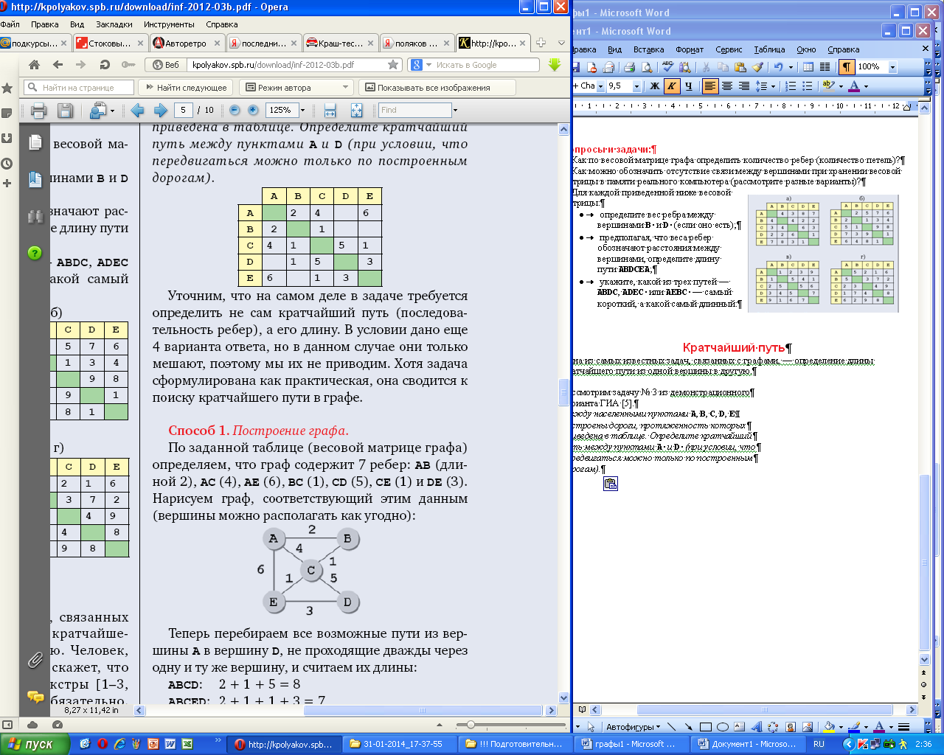Bookmark page with the address bar star

[393, 65]
